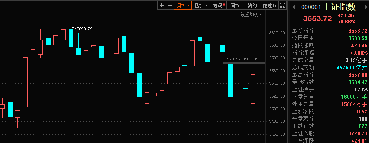Screen dimensions: 369x143
Task: Hide side panel with 隐藏 button
Action: click(x=270, y=5)
